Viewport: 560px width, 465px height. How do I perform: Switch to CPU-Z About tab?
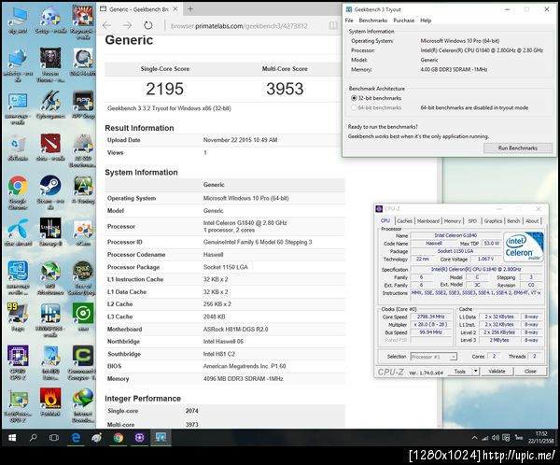(532, 221)
